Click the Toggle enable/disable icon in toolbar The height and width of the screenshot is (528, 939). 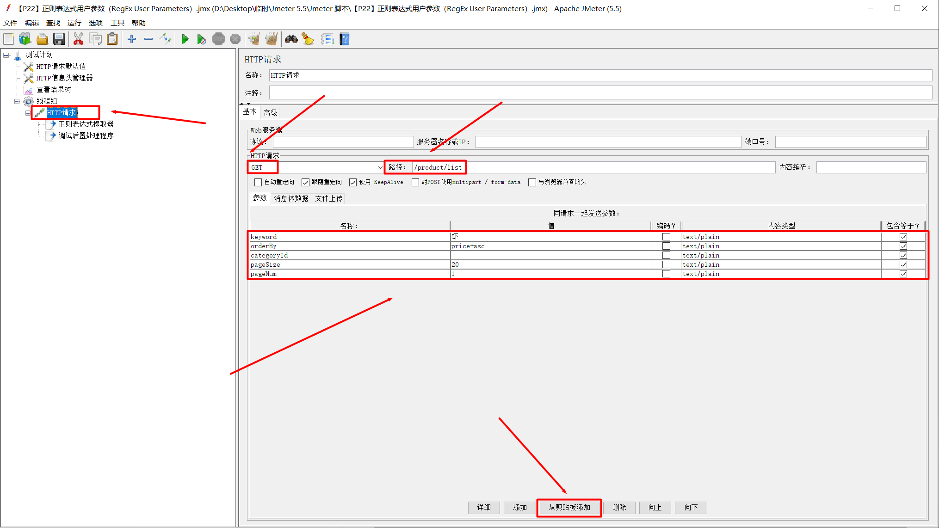[165, 39]
